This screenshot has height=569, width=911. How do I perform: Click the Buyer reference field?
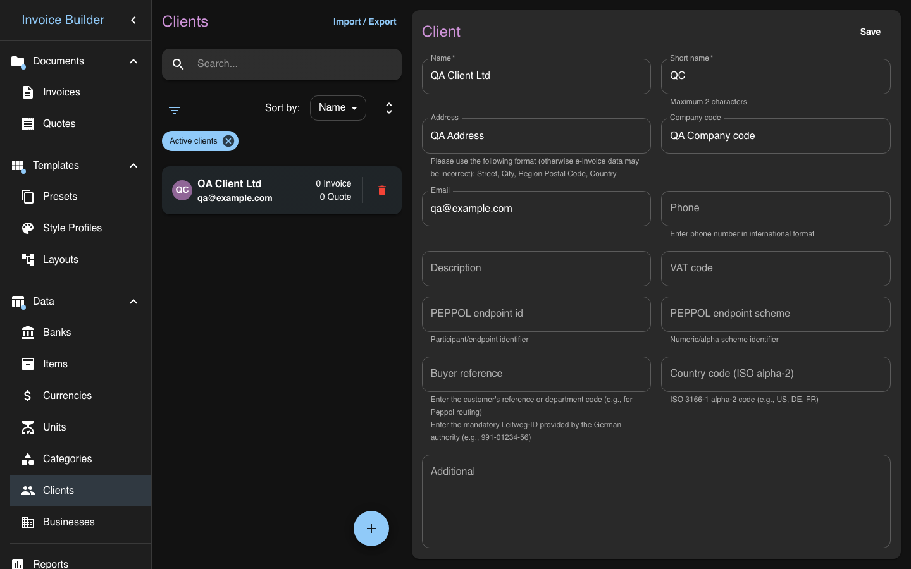[536, 374]
